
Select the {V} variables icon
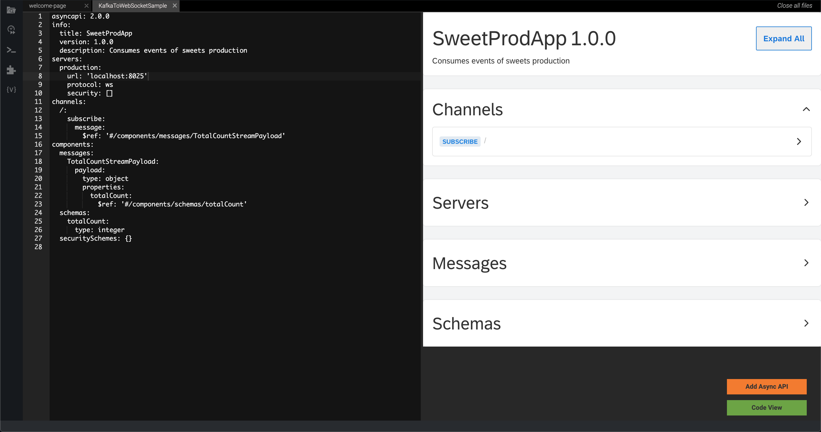[x=11, y=90]
